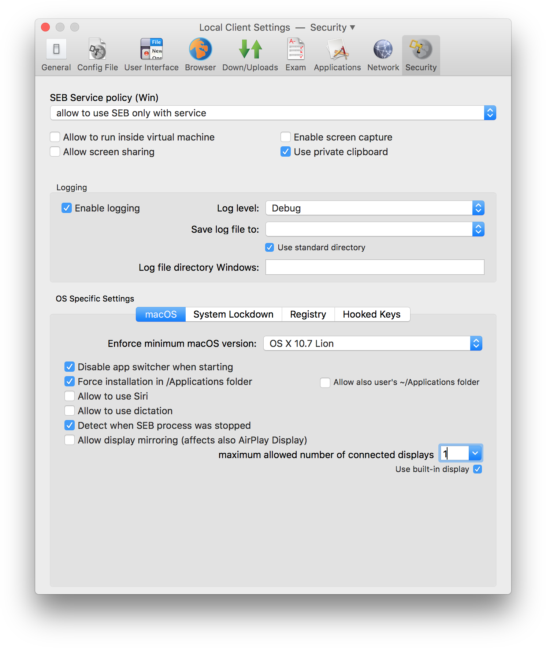Open the Config File pane icon
The height and width of the screenshot is (648, 546).
click(97, 49)
